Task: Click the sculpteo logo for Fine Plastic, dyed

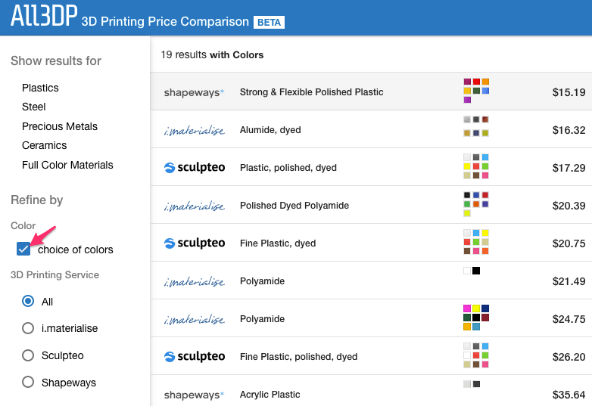Action: [x=195, y=243]
